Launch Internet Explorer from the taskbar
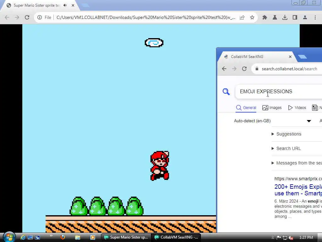The width and height of the screenshot is (322, 242). pyautogui.click(x=23, y=238)
